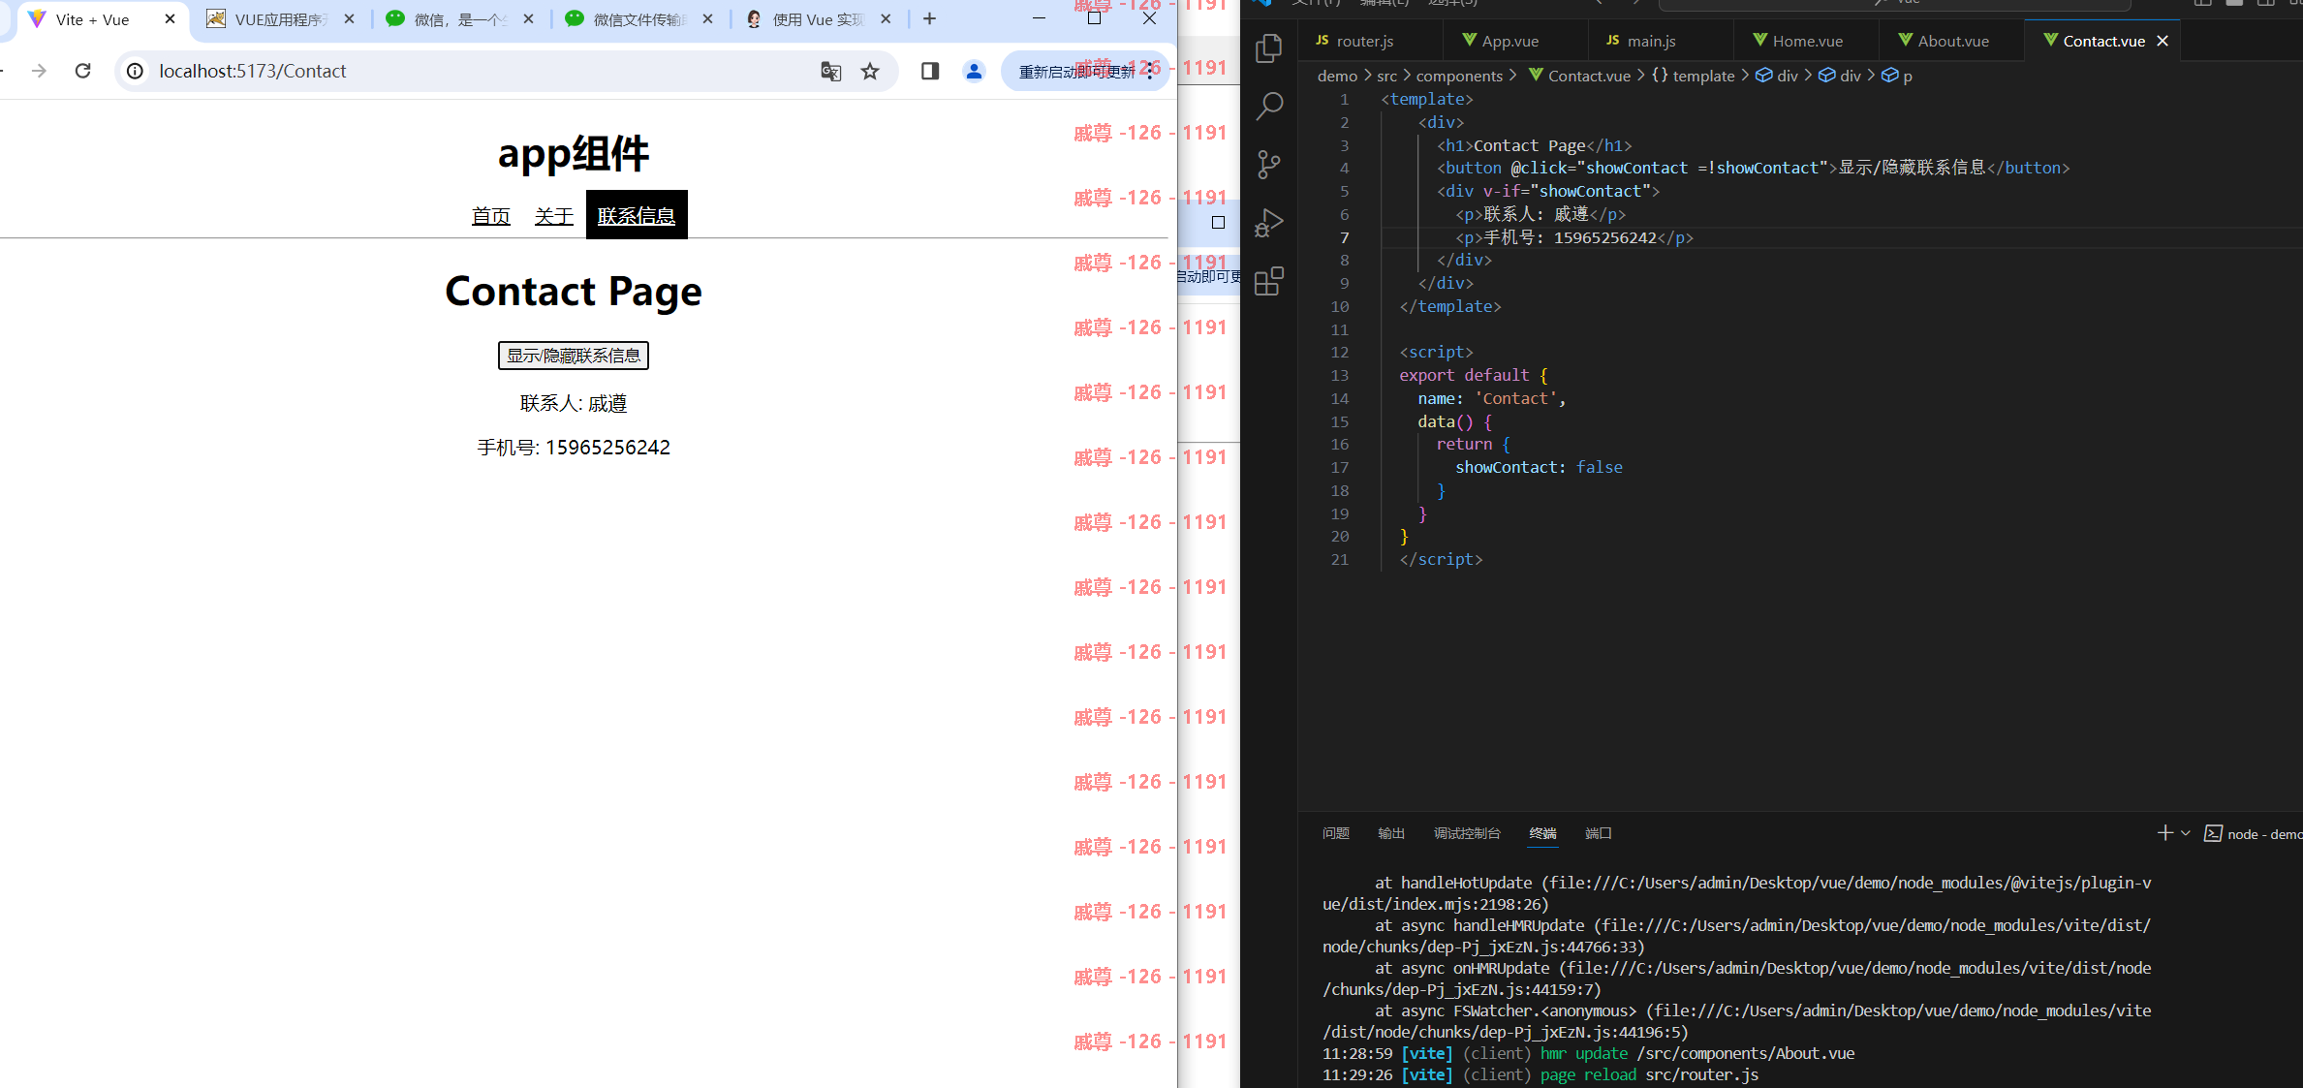This screenshot has width=2303, height=1088.
Task: Click the 显示/隐藏联系信息 page button
Action: [x=574, y=356]
